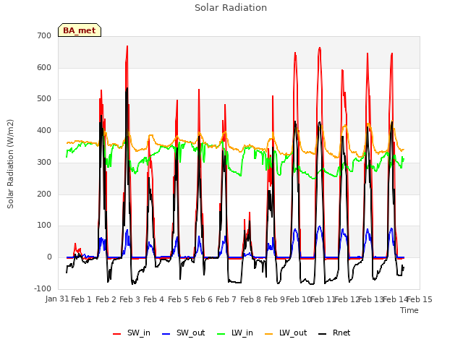Screen dimensions: 463x347
Task: Click the Feb 4 x-axis tick label
Action: 153,299
